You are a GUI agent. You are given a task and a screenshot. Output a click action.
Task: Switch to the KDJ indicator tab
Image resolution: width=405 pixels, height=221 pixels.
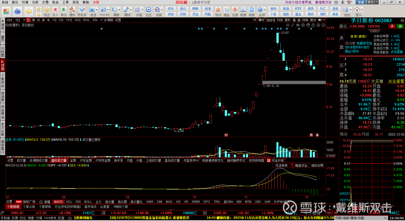[x=69, y=202]
